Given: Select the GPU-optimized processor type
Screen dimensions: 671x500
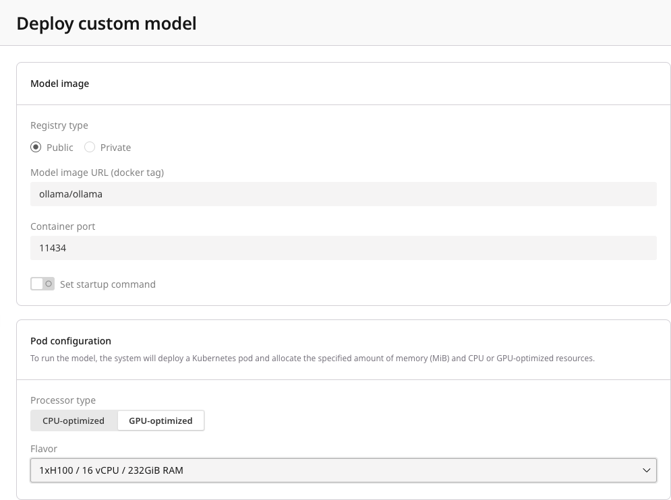Looking at the screenshot, I should tap(161, 420).
